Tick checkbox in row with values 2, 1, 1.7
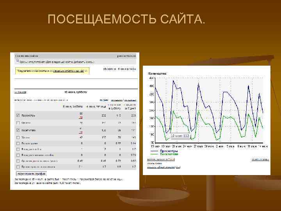The height and width of the screenshot is (211, 281). pyautogui.click(x=18, y=149)
